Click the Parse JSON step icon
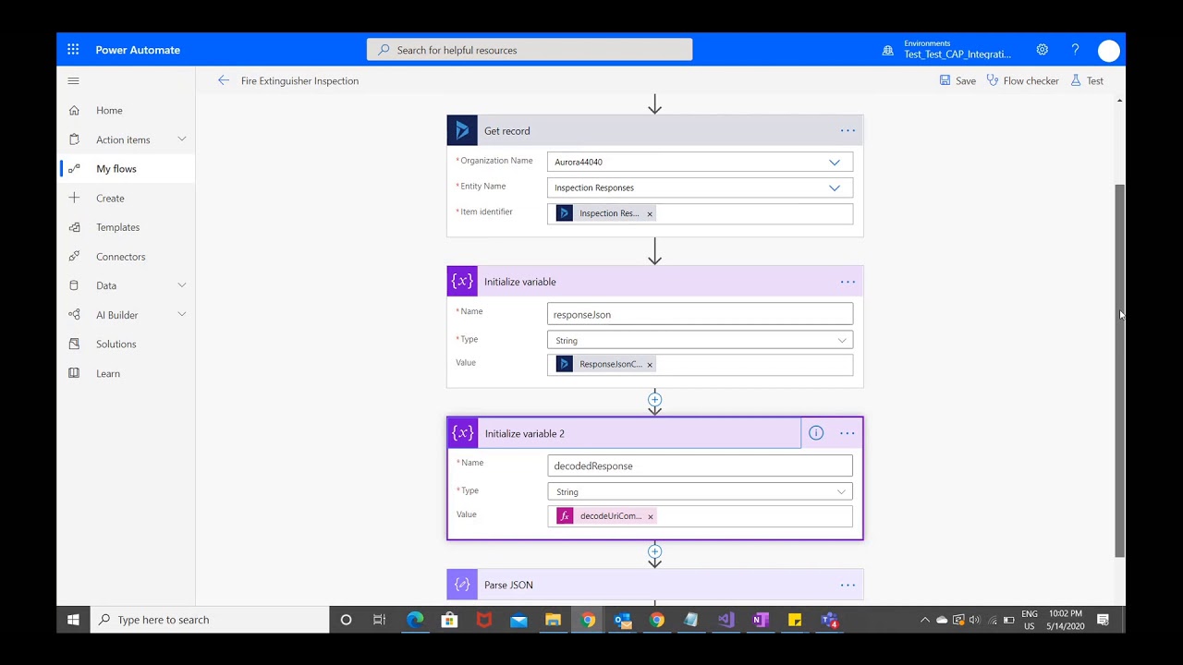Viewport: 1183px width, 665px height. (x=462, y=585)
